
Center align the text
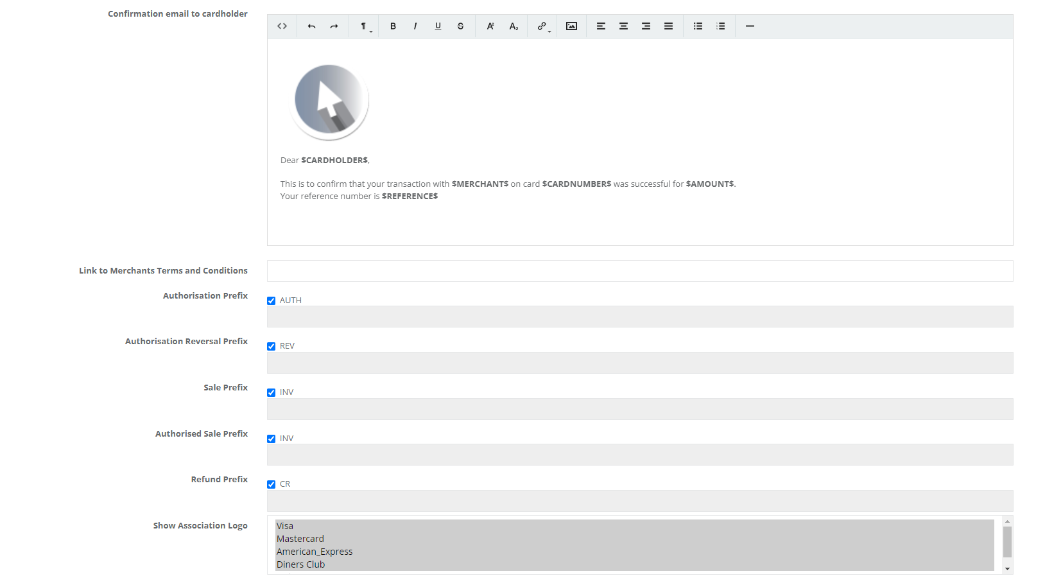[x=623, y=26]
